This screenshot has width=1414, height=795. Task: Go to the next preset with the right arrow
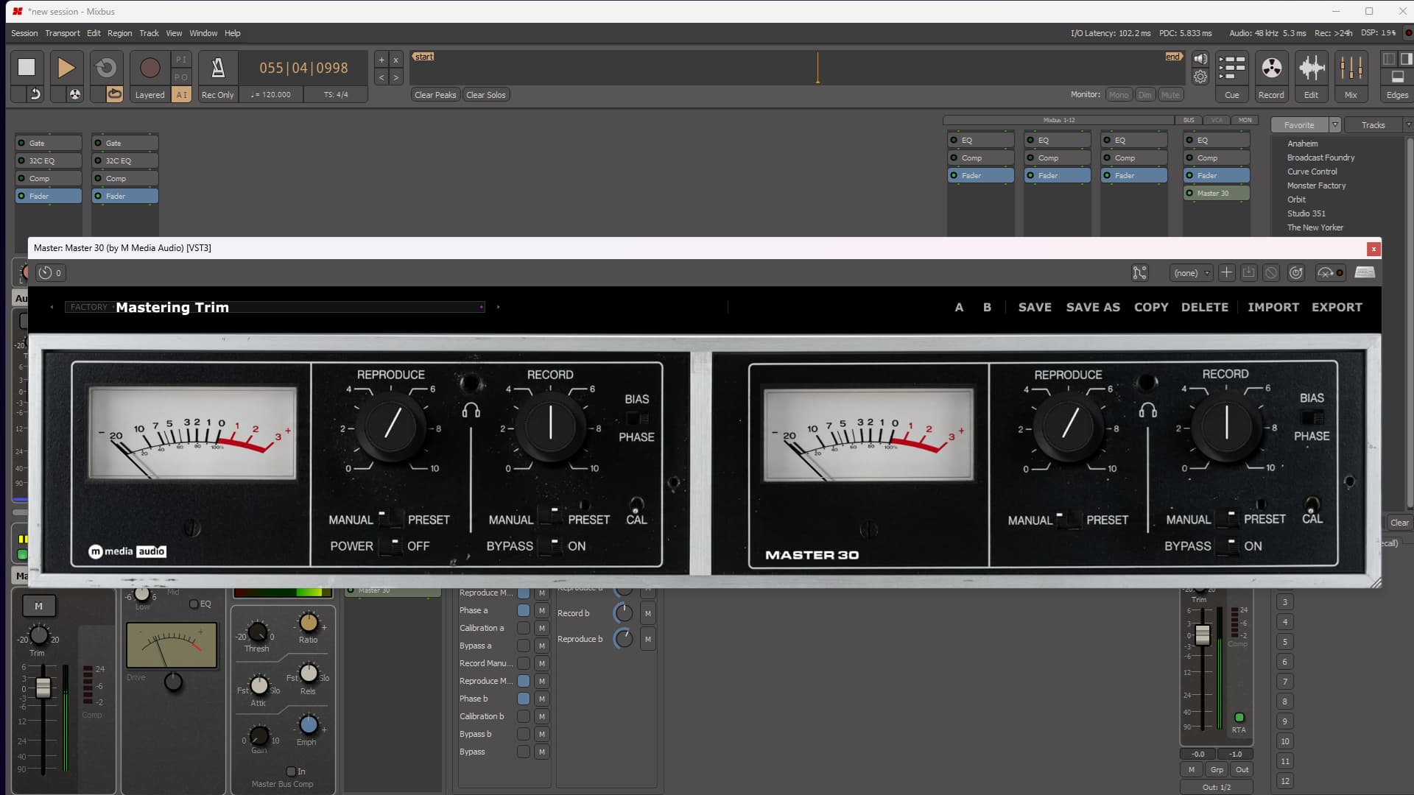click(x=498, y=307)
